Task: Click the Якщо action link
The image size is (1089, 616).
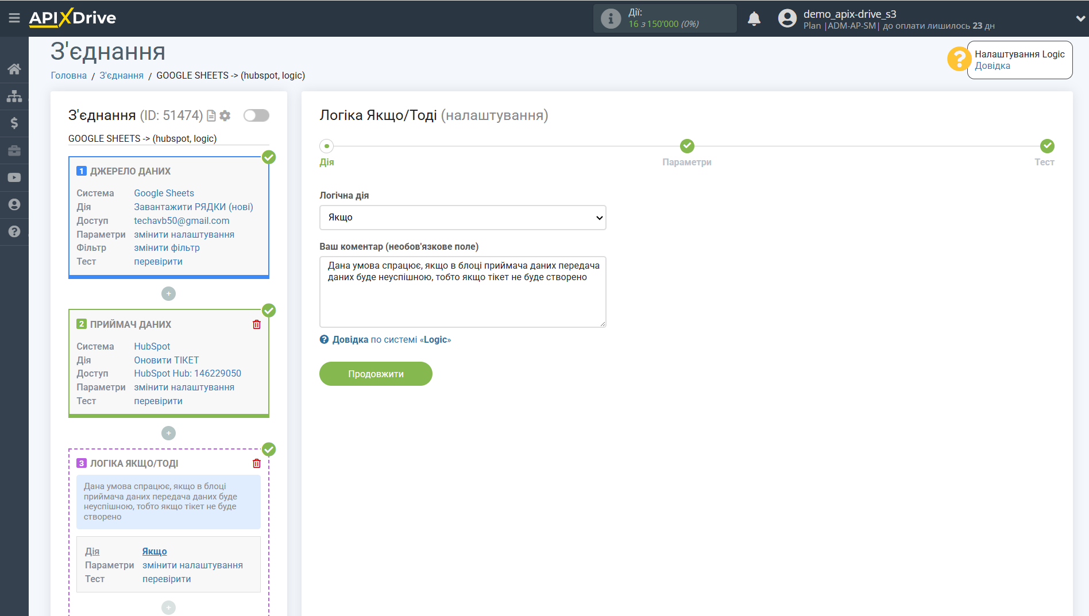Action: coord(155,551)
